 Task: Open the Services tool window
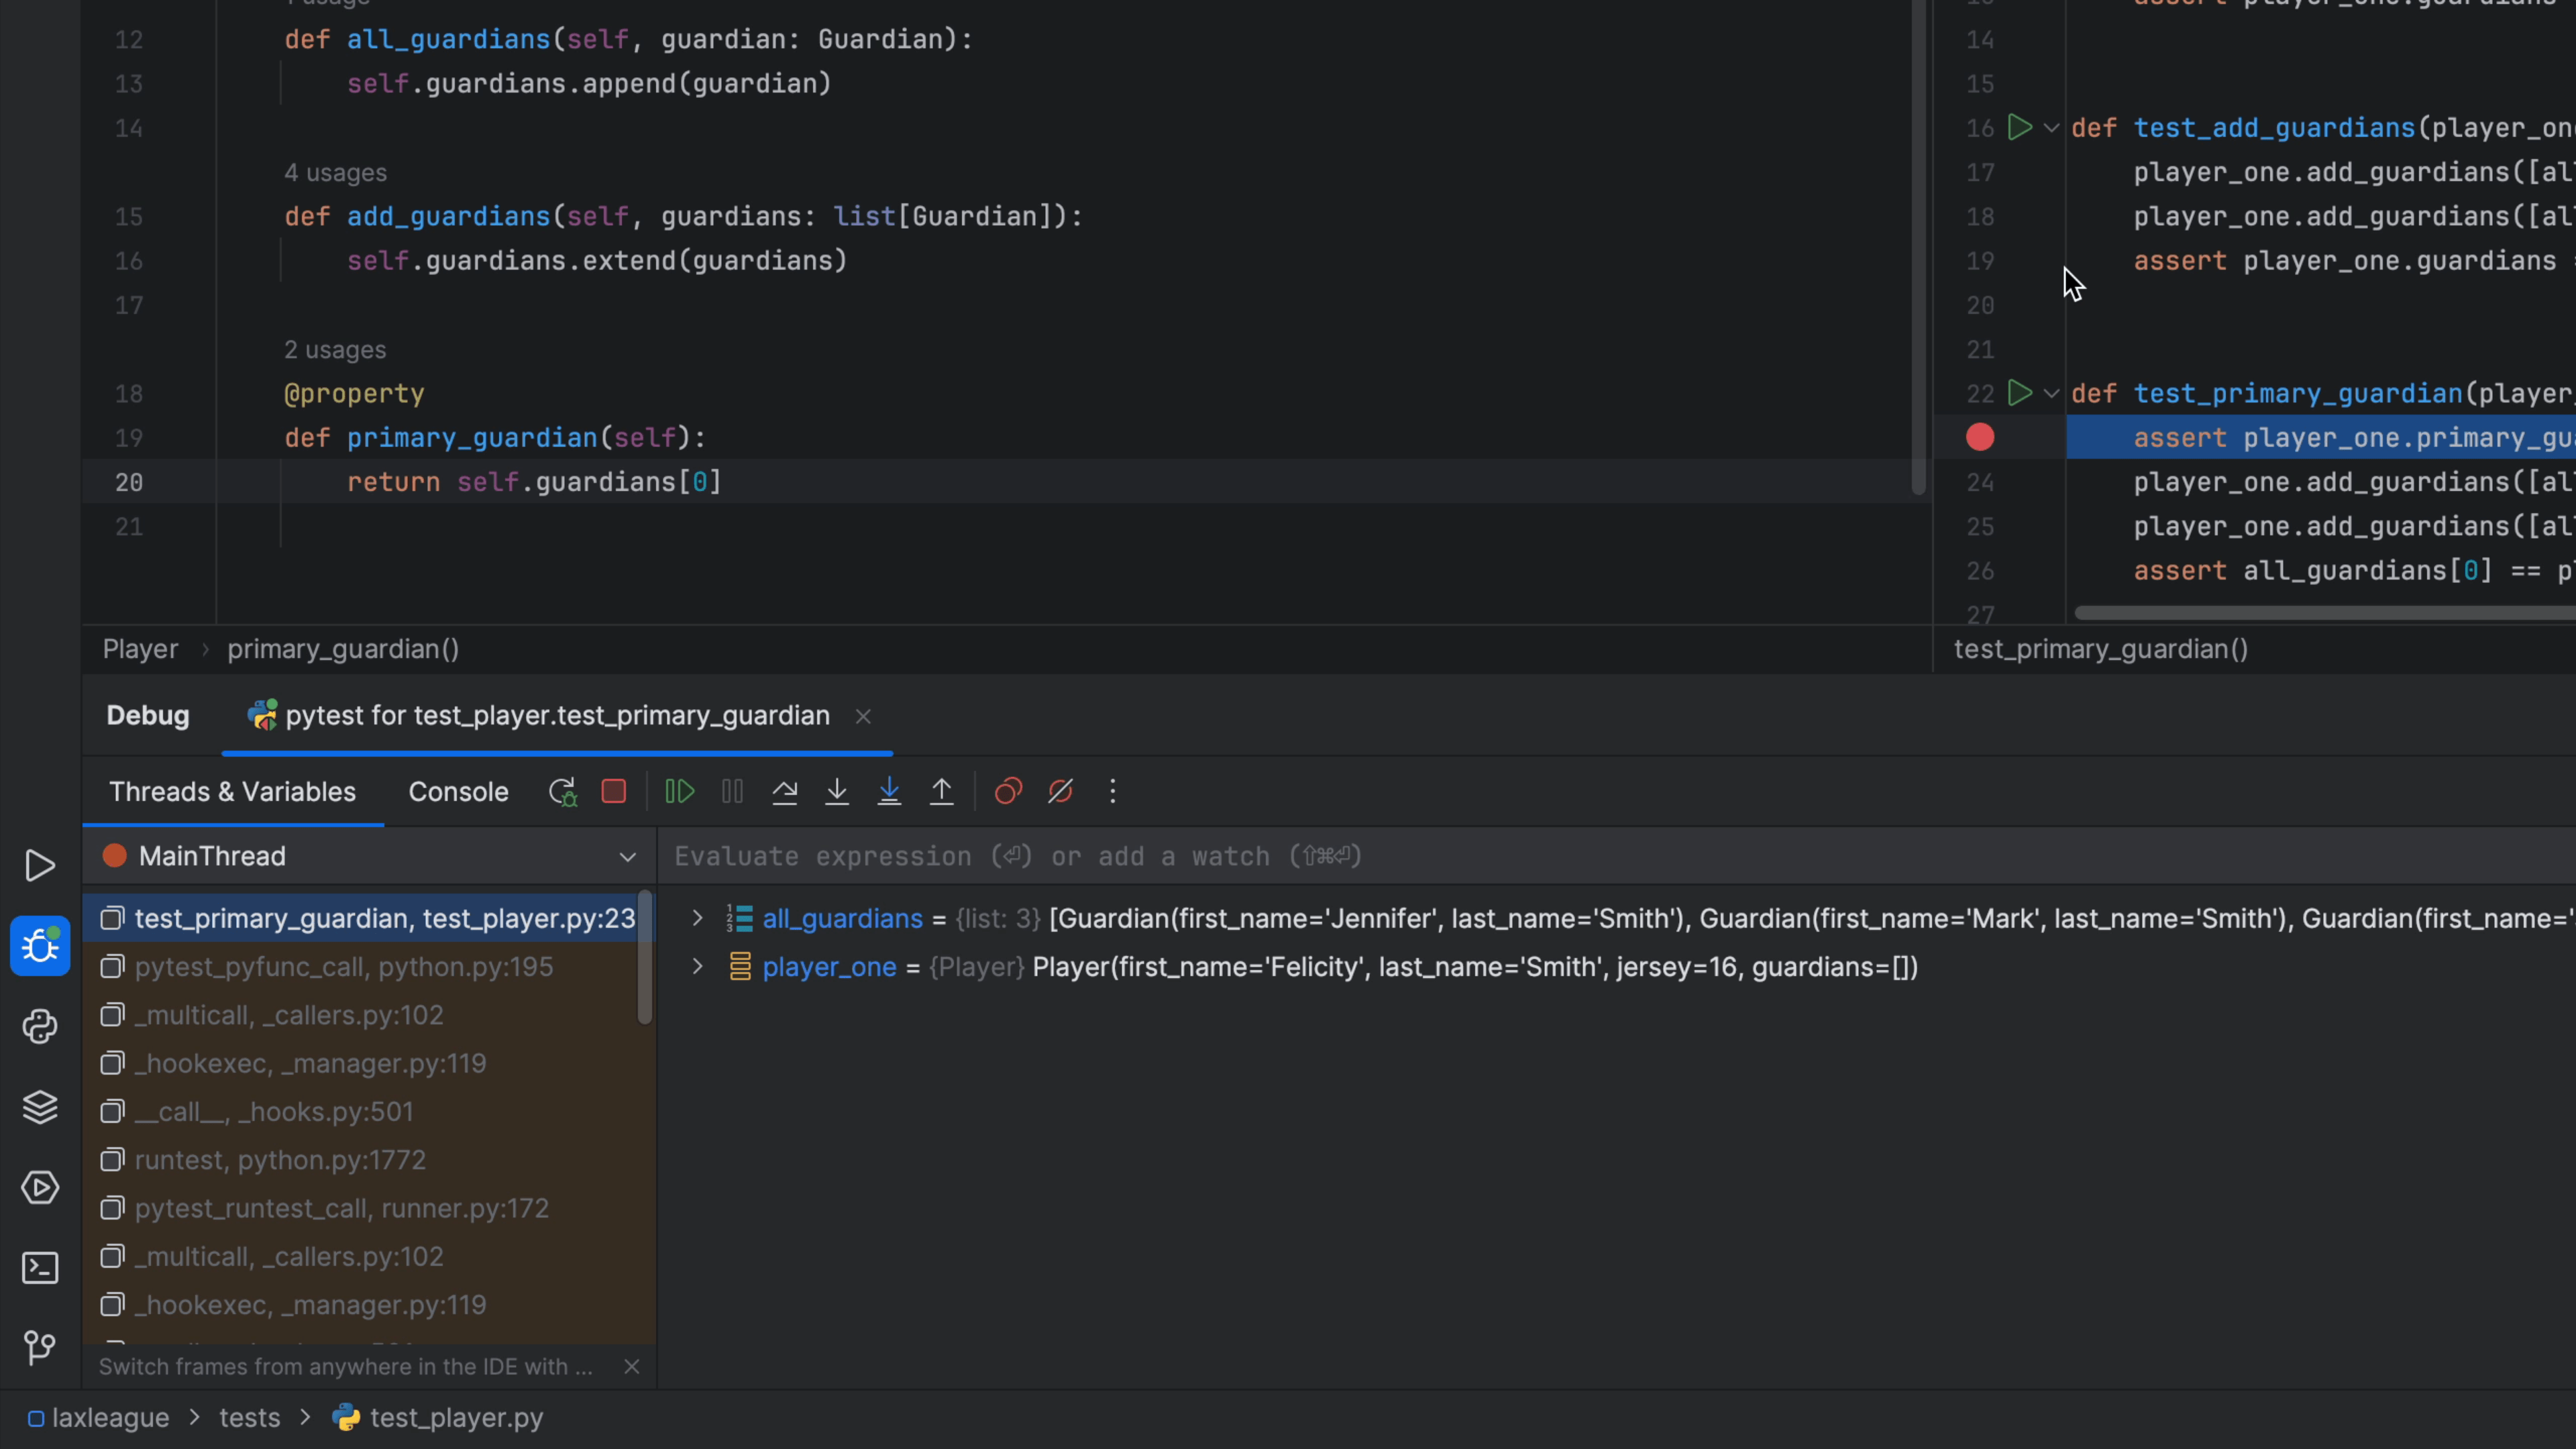(x=40, y=1188)
